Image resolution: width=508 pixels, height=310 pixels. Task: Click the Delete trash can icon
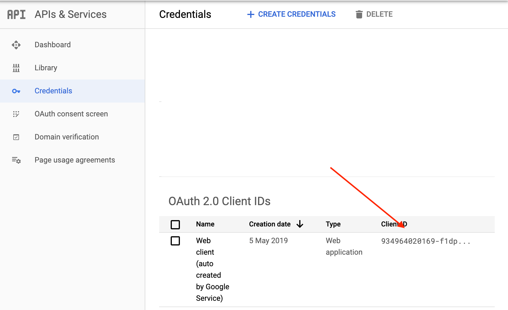point(359,14)
